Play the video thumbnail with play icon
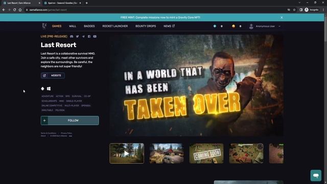 pos(127,153)
